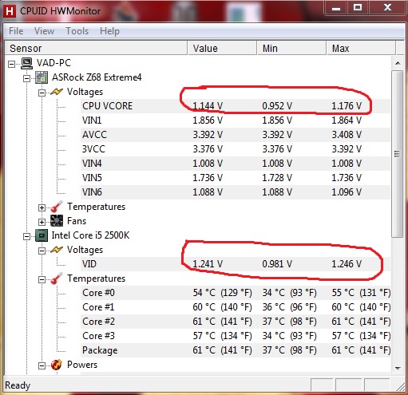
Task: Open the Tools menu
Action: pos(77,31)
